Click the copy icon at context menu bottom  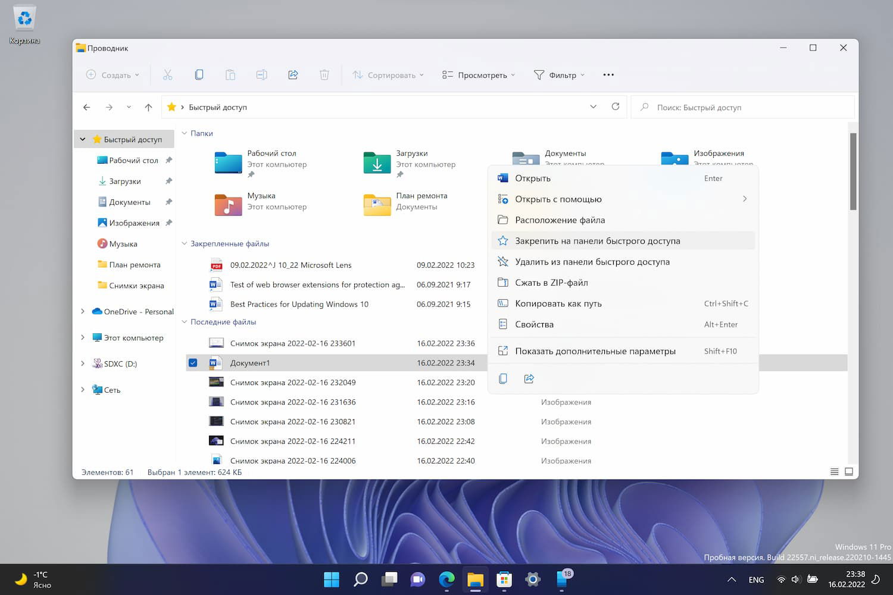click(x=503, y=379)
